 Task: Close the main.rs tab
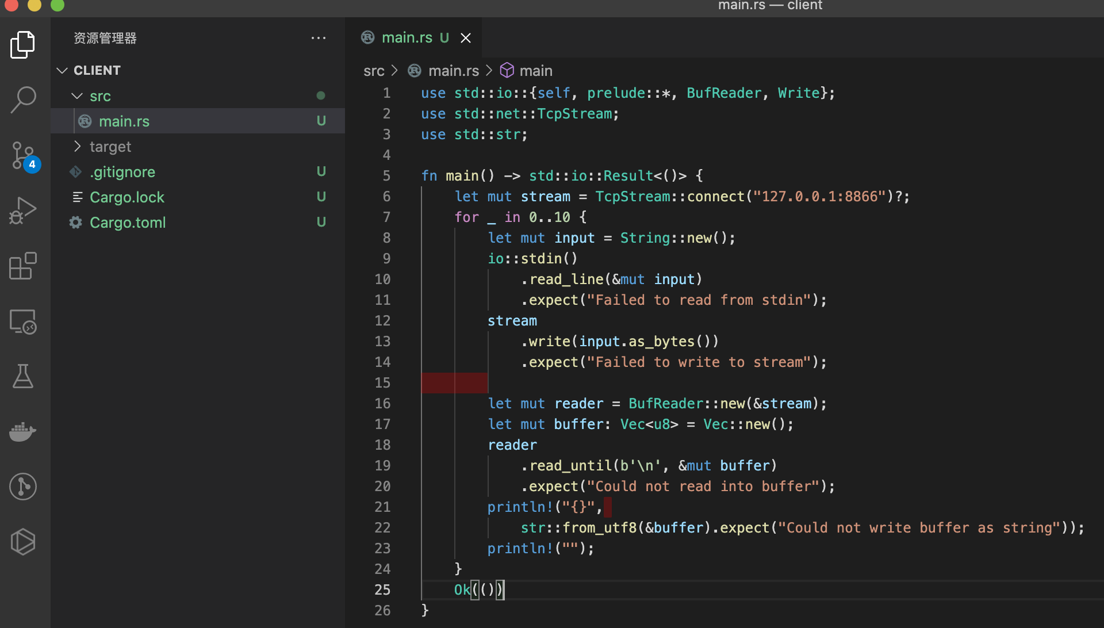coord(466,38)
